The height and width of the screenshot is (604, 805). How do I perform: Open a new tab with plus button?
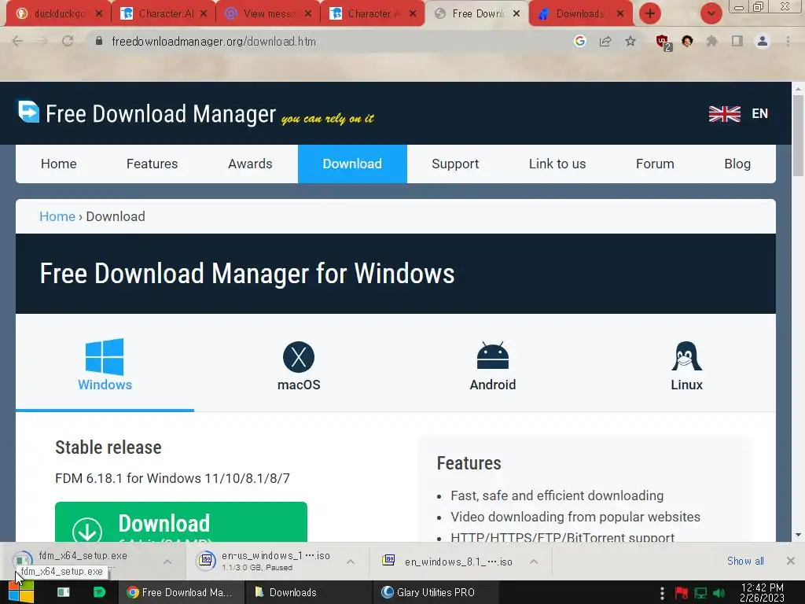pos(650,13)
